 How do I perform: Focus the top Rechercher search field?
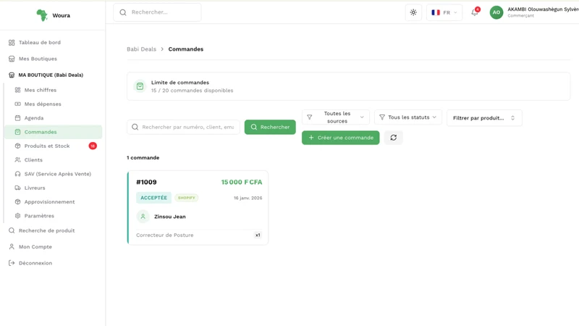(x=157, y=12)
